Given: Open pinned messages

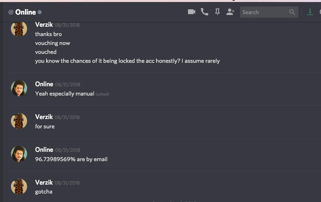Looking at the screenshot, I should [218, 12].
